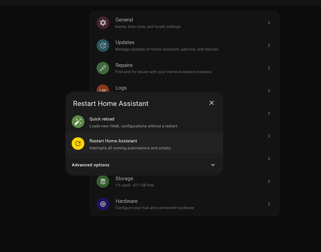Click the Hardware chip icon

click(x=103, y=204)
